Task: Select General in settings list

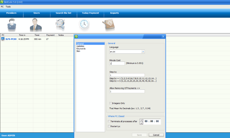Action: [90, 44]
